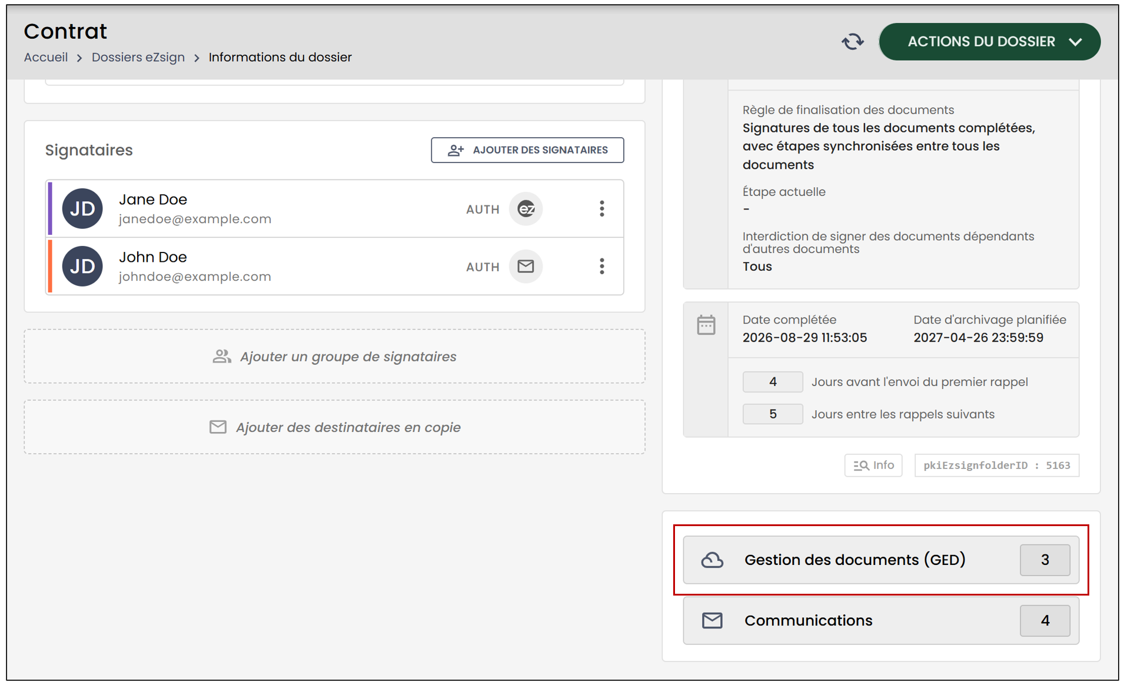Click the Info button
The height and width of the screenshot is (685, 1124).
pyautogui.click(x=873, y=465)
